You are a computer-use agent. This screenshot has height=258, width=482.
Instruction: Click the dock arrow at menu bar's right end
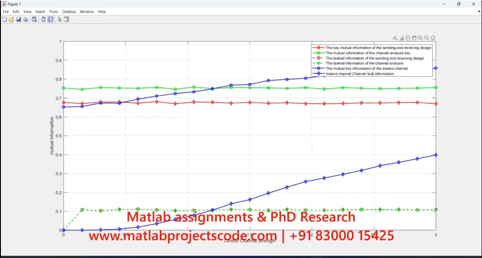coord(479,11)
